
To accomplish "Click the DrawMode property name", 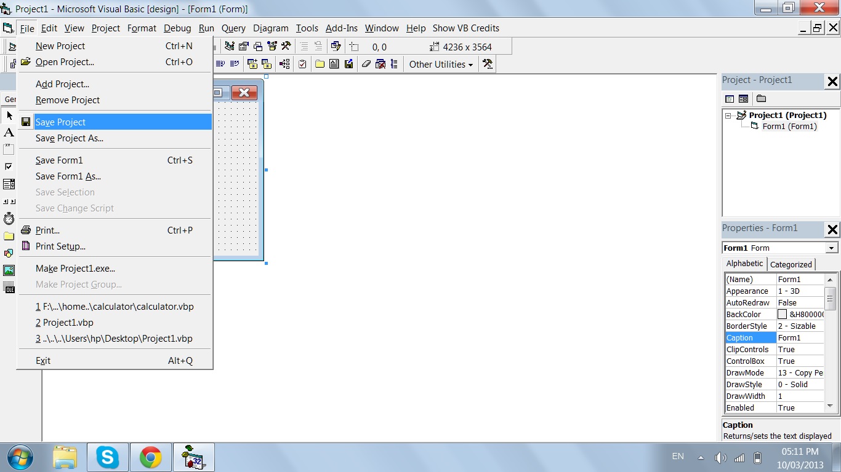I will (750, 373).
